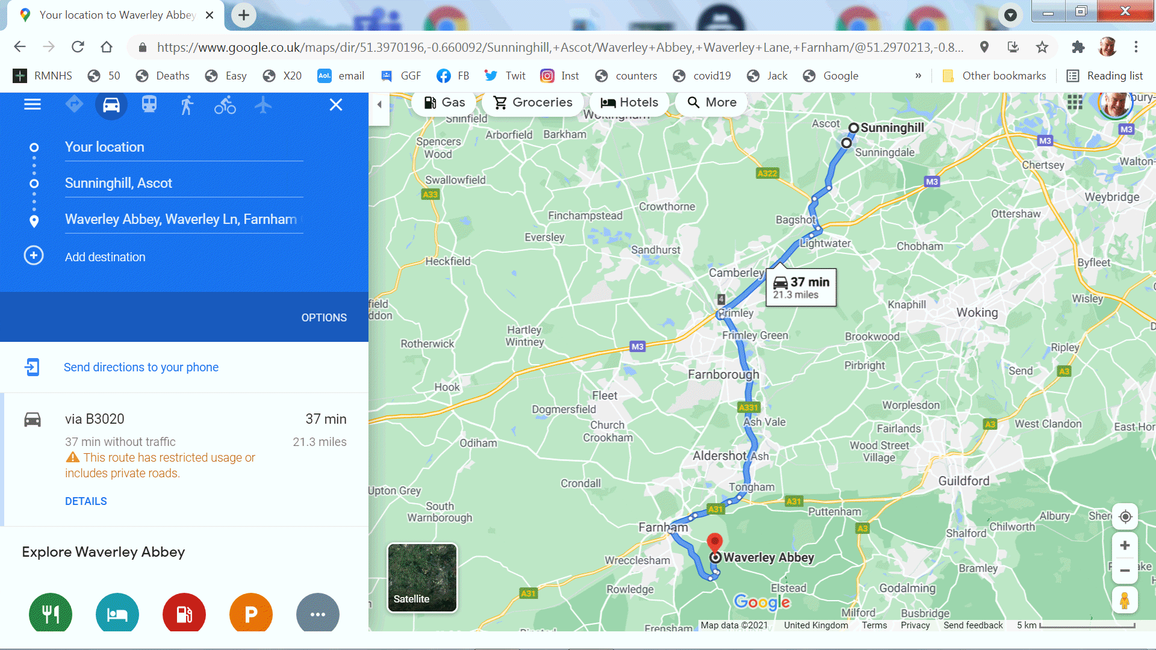
Task: Open the FB bookmark
Action: [453, 76]
